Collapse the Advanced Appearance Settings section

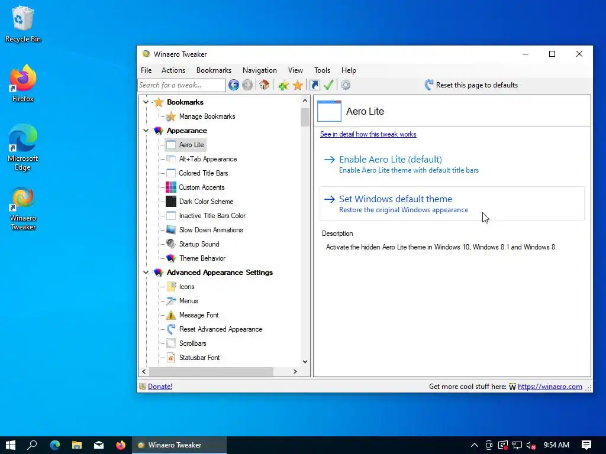[146, 273]
